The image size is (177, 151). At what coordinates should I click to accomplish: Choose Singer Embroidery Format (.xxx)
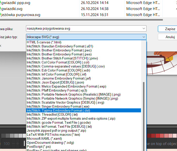[x=83, y=107]
